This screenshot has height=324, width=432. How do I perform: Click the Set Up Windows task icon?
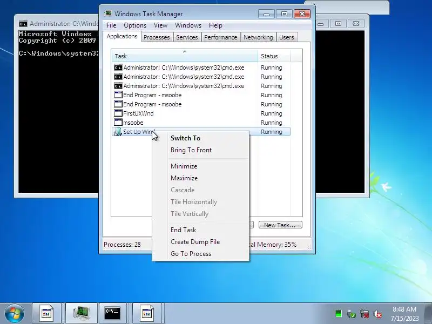(x=118, y=132)
